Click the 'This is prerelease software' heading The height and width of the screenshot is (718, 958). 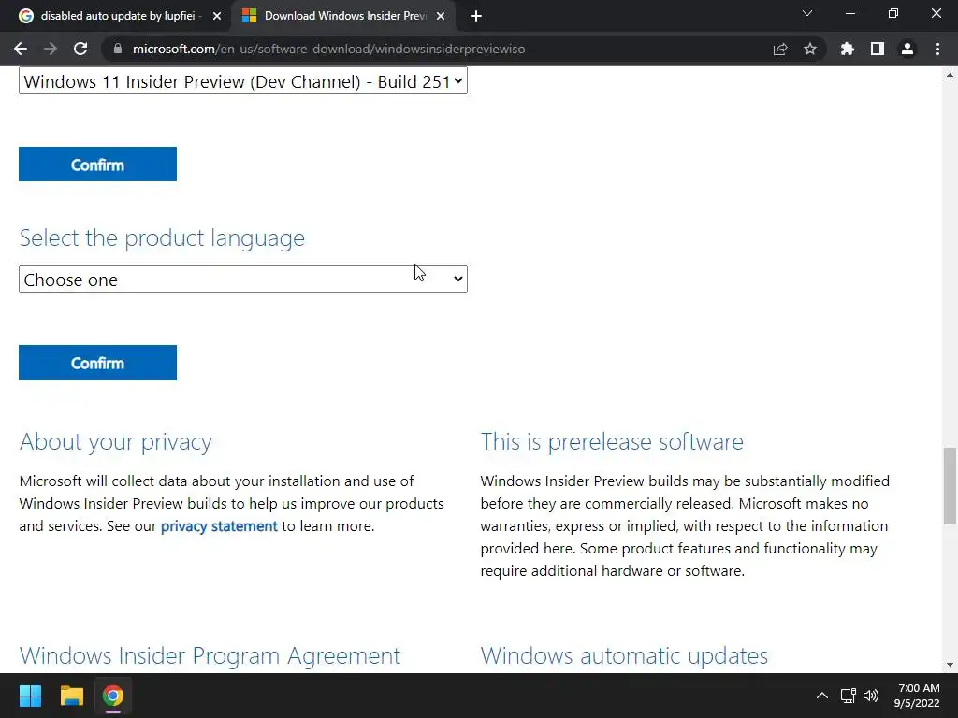tap(612, 441)
